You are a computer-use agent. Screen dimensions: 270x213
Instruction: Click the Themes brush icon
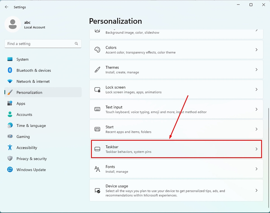97,69
